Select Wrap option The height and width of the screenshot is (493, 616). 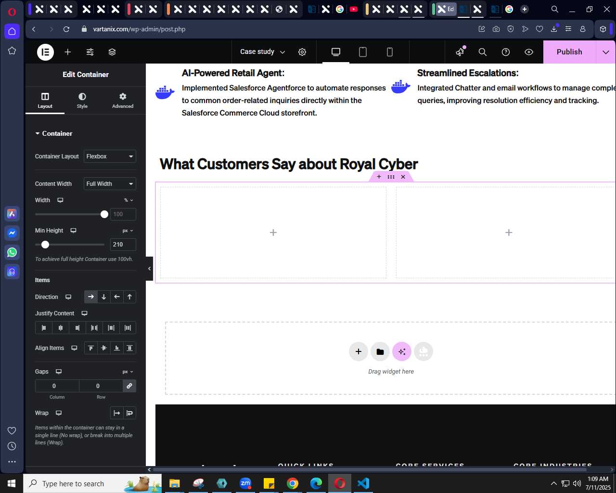click(130, 413)
